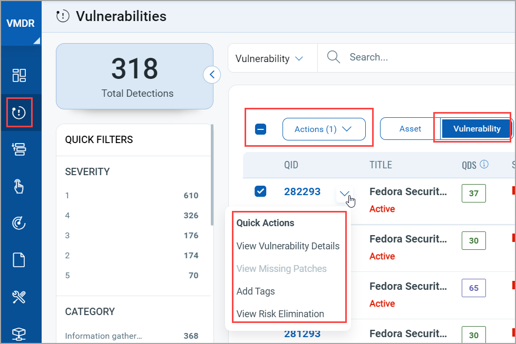This screenshot has width=516, height=344.
Task: Click the QDS info icon
Action: (x=484, y=164)
